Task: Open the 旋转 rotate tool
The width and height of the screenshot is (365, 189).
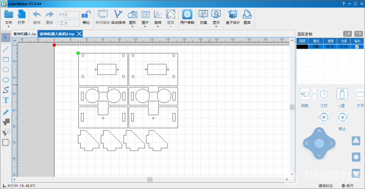Action: click(158, 15)
